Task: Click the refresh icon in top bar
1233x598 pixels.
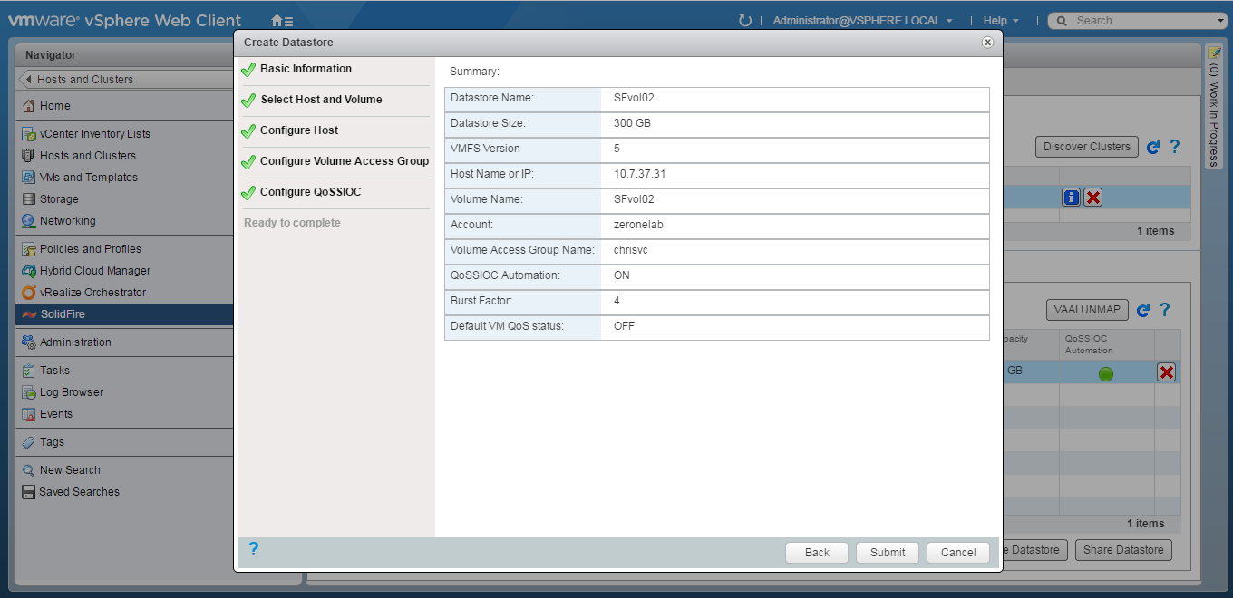Action: pyautogui.click(x=745, y=20)
